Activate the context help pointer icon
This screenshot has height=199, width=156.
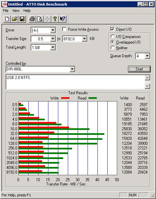(63, 19)
